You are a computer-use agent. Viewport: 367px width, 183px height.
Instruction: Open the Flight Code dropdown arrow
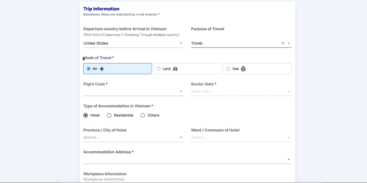point(181,91)
